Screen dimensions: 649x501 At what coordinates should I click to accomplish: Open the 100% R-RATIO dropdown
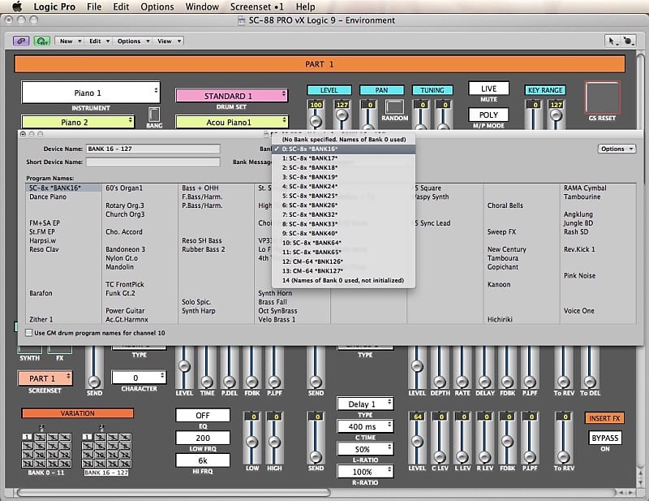tap(364, 472)
